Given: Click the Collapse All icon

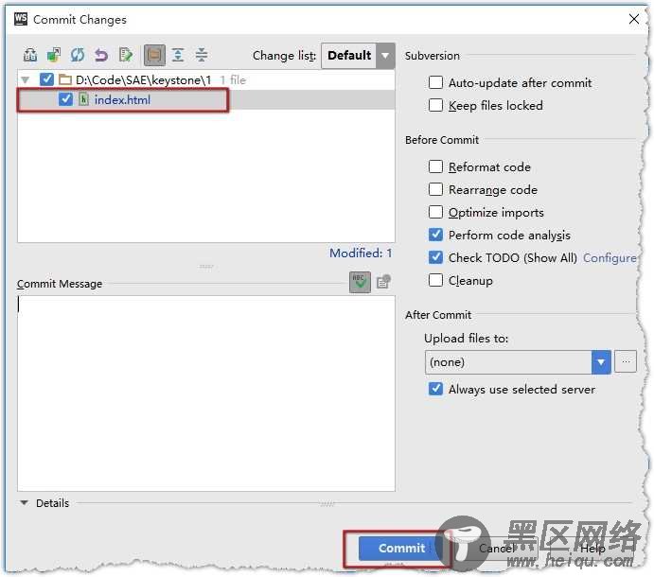Looking at the screenshot, I should click(202, 55).
